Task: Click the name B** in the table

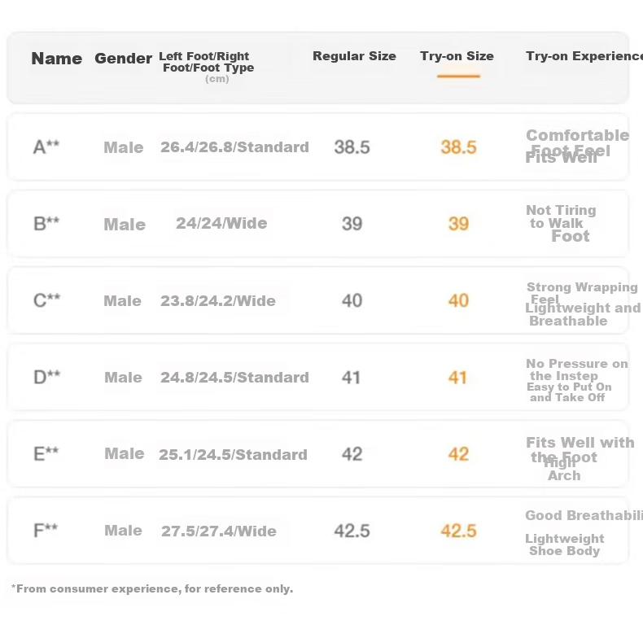Action: (46, 224)
